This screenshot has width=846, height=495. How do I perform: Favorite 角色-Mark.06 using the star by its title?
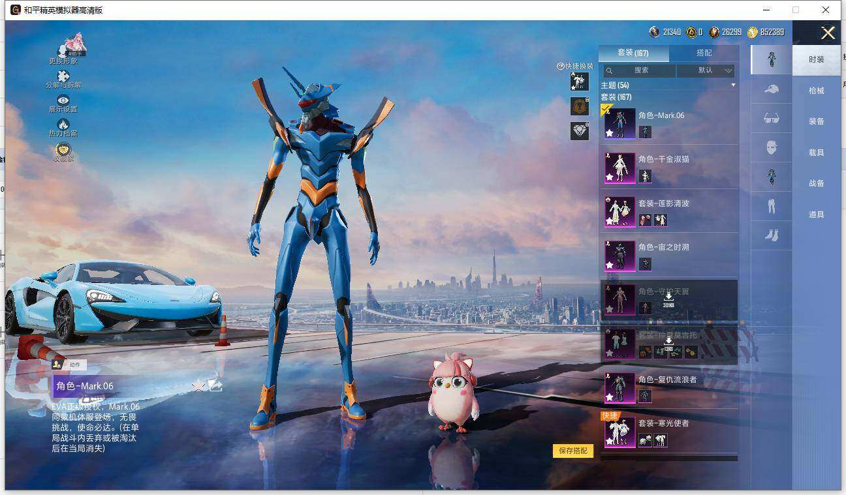pyautogui.click(x=198, y=386)
